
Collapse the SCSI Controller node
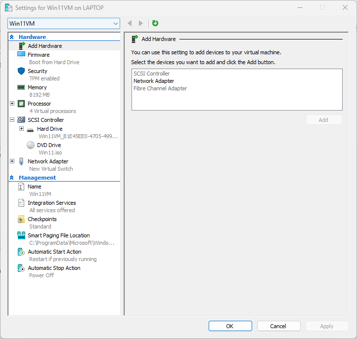click(x=12, y=120)
